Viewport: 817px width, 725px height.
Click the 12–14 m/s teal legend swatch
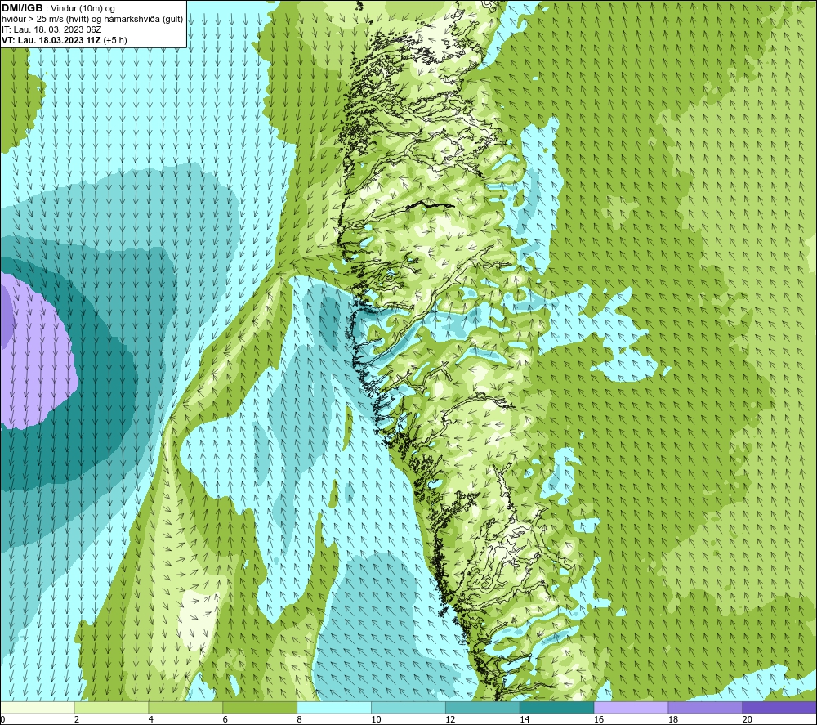483,707
